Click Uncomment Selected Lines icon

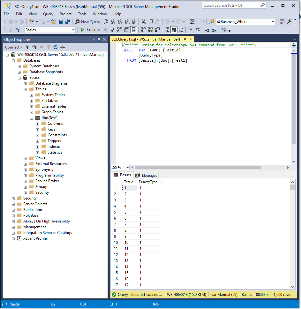(198, 30)
